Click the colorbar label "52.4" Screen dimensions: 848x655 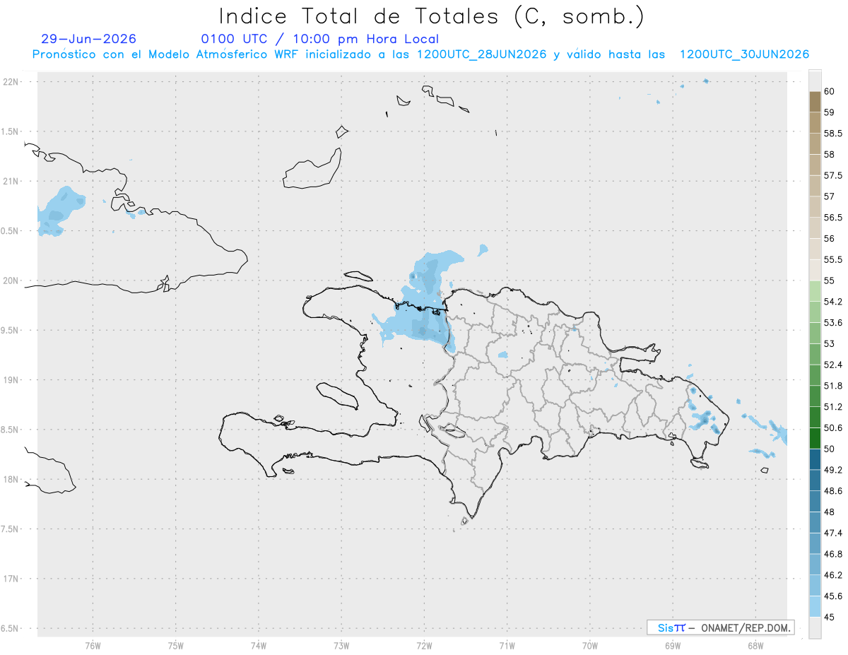pyautogui.click(x=833, y=365)
